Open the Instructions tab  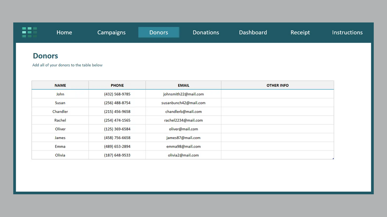point(347,32)
